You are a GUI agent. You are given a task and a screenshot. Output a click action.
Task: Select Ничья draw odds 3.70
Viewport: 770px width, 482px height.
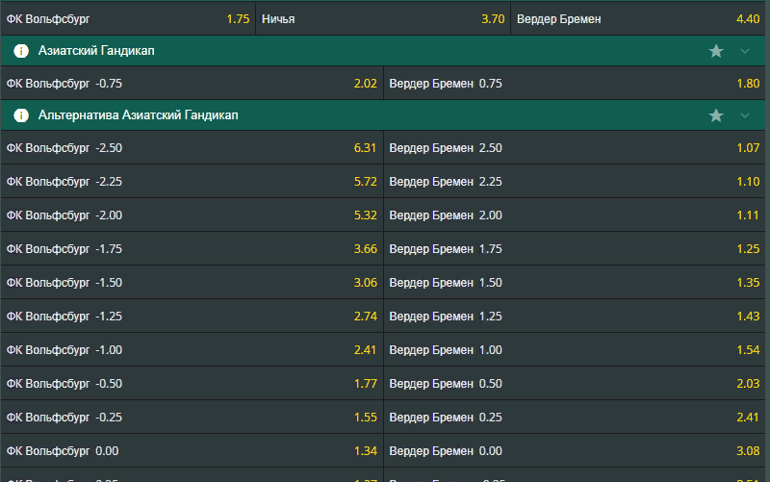(383, 18)
